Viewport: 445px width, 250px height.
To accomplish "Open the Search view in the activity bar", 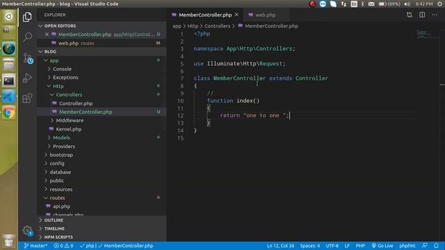I will [x=27, y=37].
